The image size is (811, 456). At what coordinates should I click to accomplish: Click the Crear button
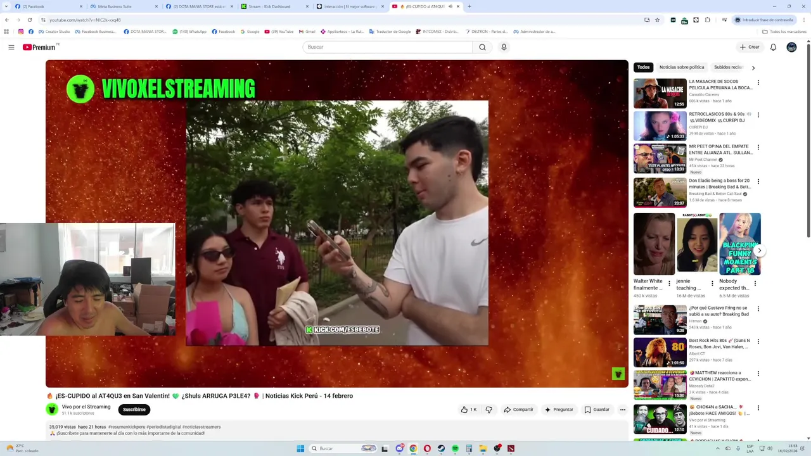pos(750,47)
